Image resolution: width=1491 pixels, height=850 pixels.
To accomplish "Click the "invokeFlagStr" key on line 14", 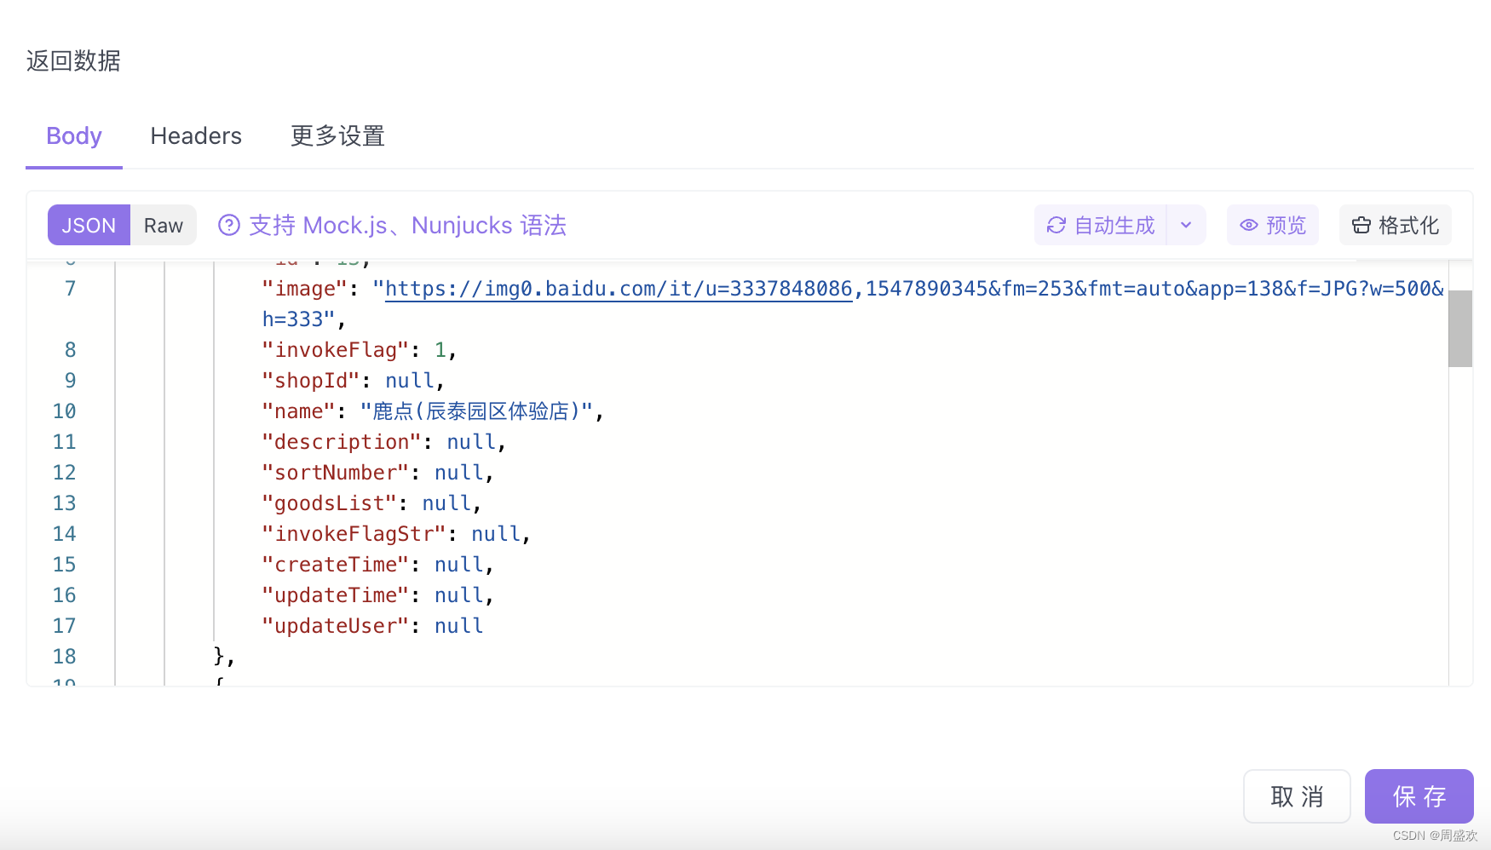I will pyautogui.click(x=354, y=534).
